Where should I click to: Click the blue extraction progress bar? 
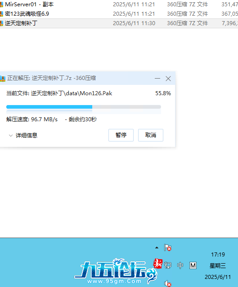84,107
